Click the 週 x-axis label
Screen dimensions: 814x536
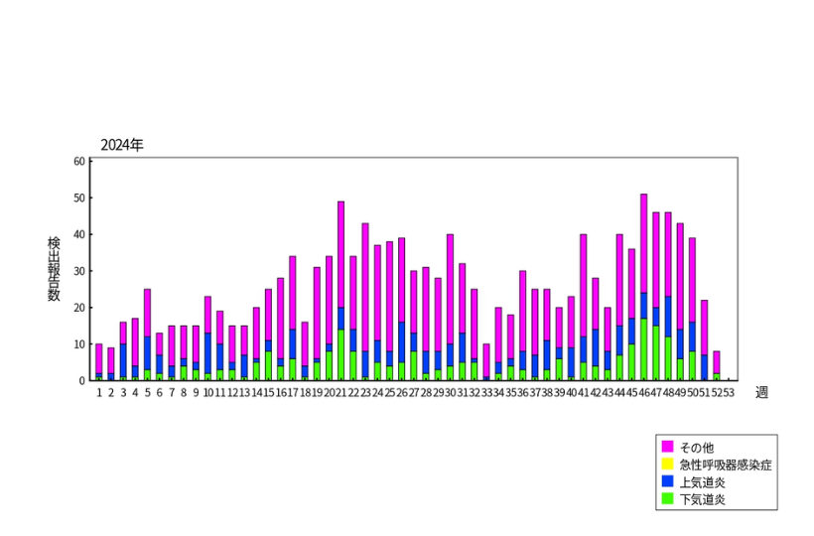coord(760,392)
